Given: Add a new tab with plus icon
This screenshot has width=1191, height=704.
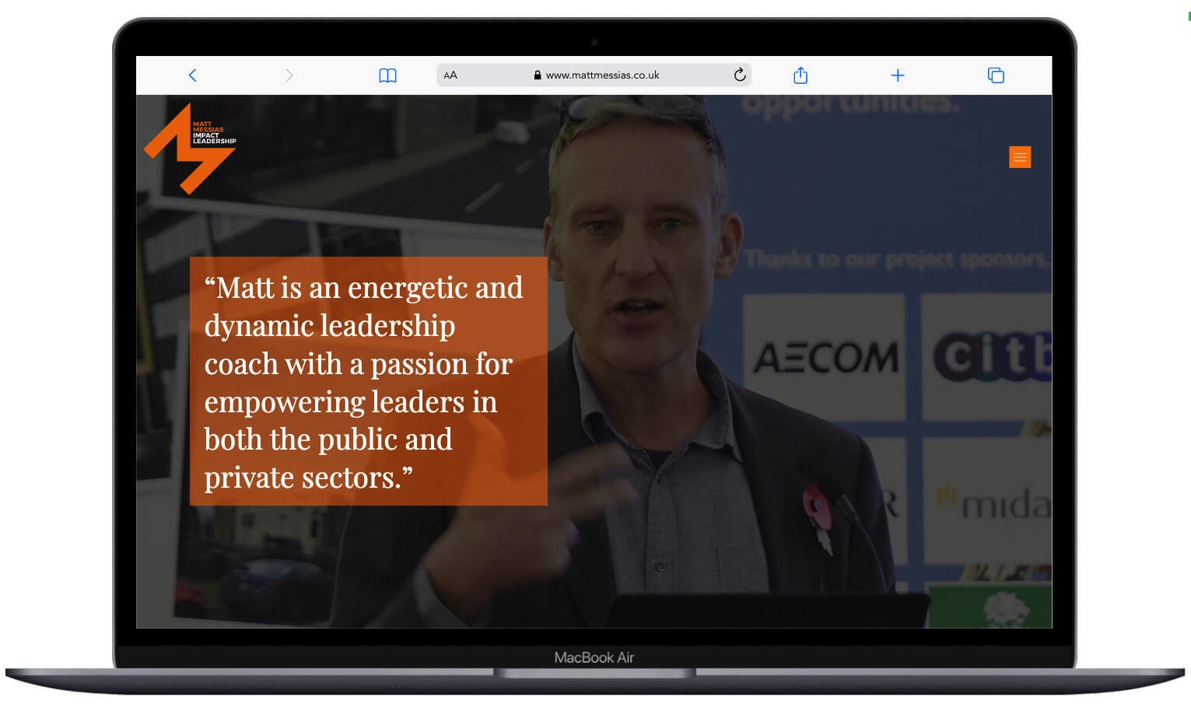Looking at the screenshot, I should [x=897, y=75].
